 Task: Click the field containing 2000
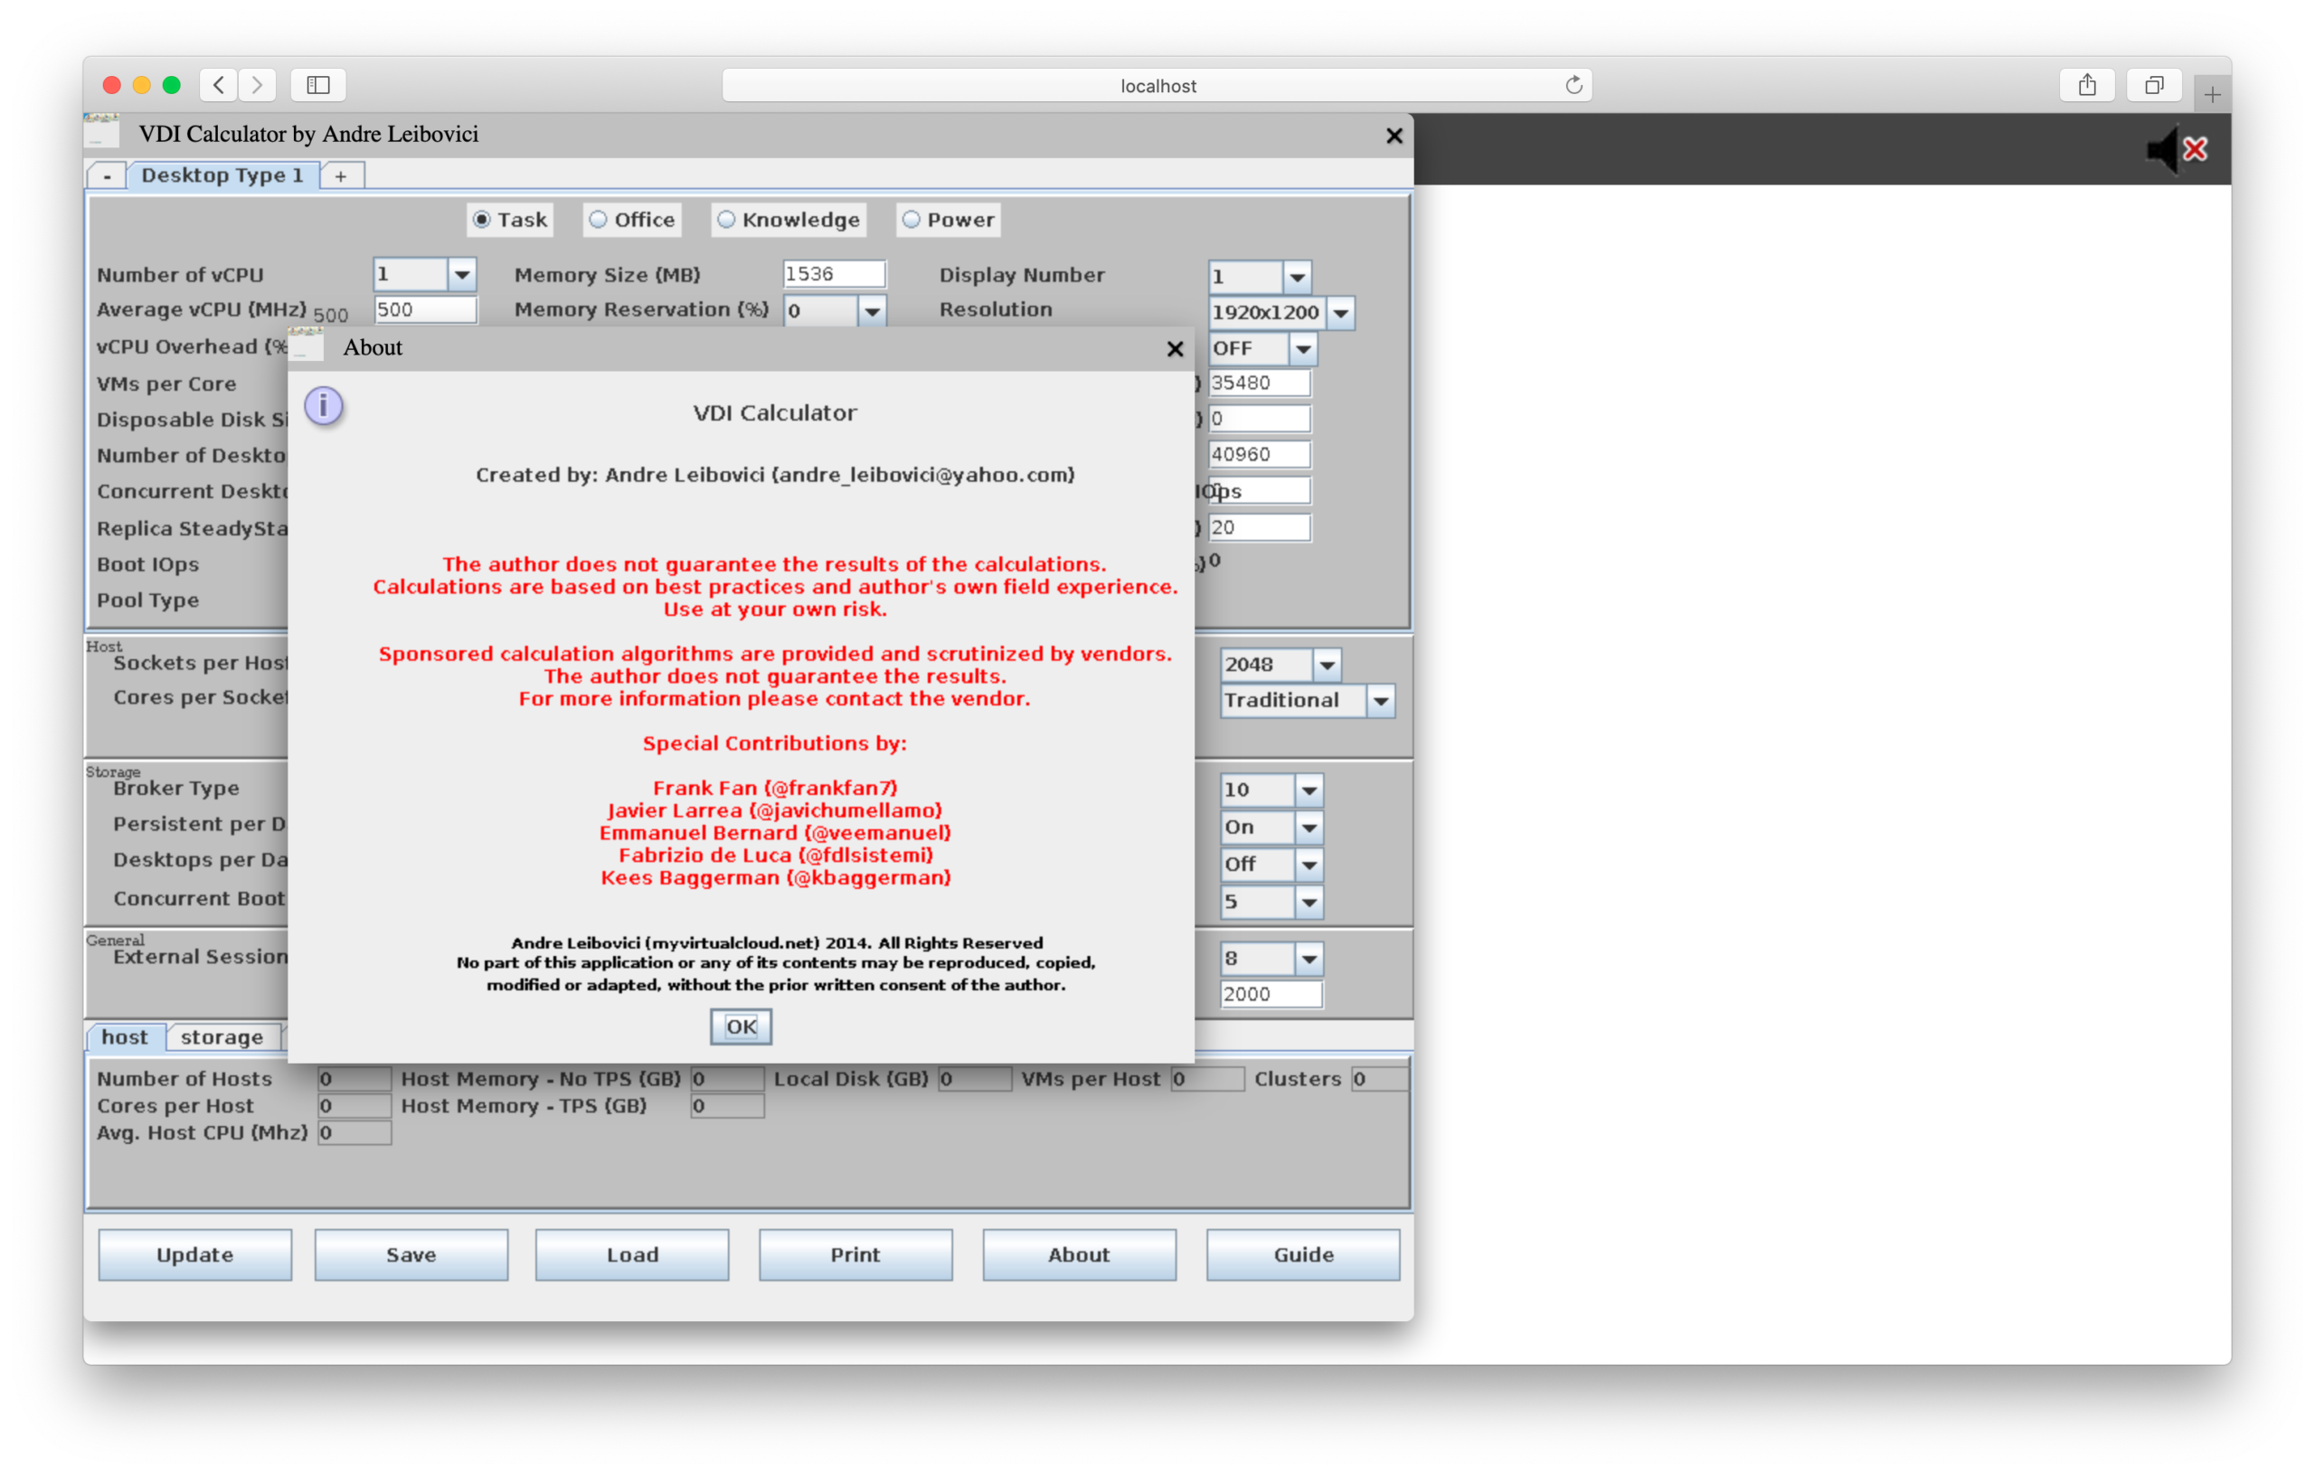[1271, 994]
